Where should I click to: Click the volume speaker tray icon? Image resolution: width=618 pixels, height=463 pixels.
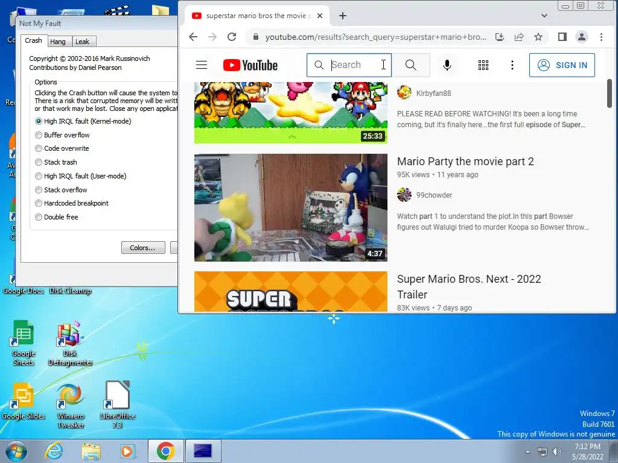tap(556, 452)
